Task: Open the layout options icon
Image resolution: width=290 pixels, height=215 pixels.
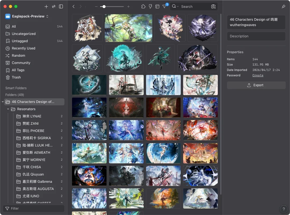Action: tap(157, 6)
